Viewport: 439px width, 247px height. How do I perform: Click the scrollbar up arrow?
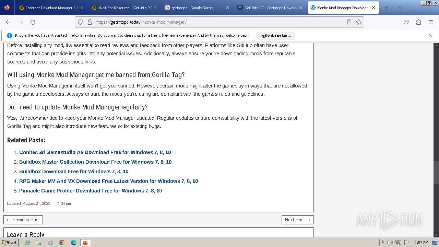[x=436, y=45]
